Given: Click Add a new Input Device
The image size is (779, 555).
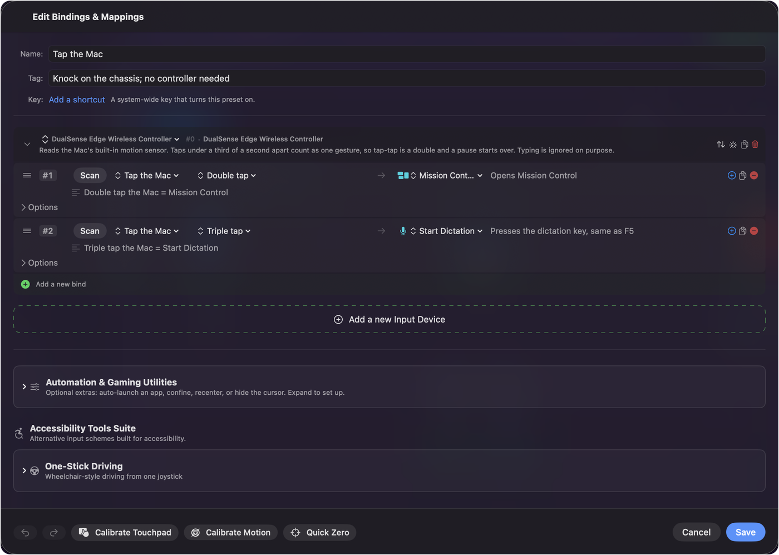Looking at the screenshot, I should tap(389, 319).
